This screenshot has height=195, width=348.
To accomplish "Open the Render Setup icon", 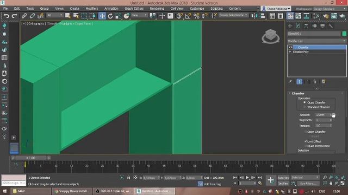I will pyautogui.click(x=326, y=16).
